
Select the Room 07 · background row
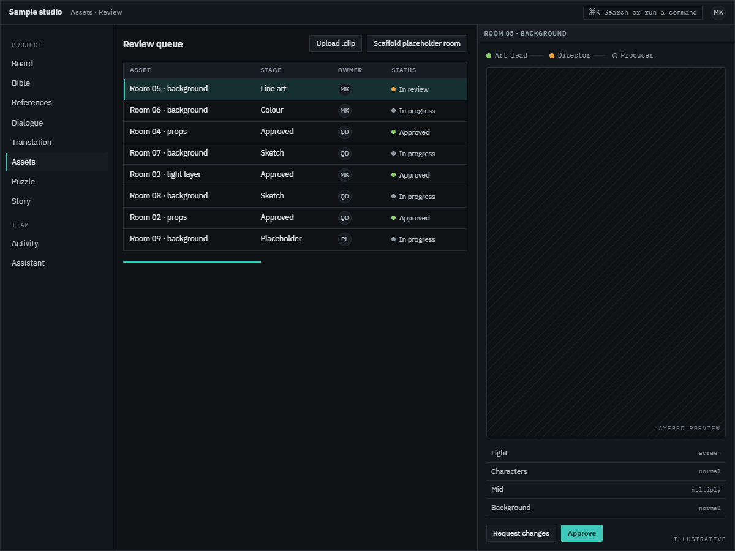coord(295,154)
